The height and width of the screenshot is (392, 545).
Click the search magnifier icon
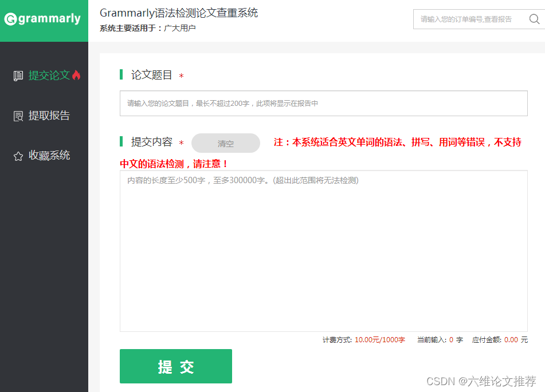pos(534,19)
